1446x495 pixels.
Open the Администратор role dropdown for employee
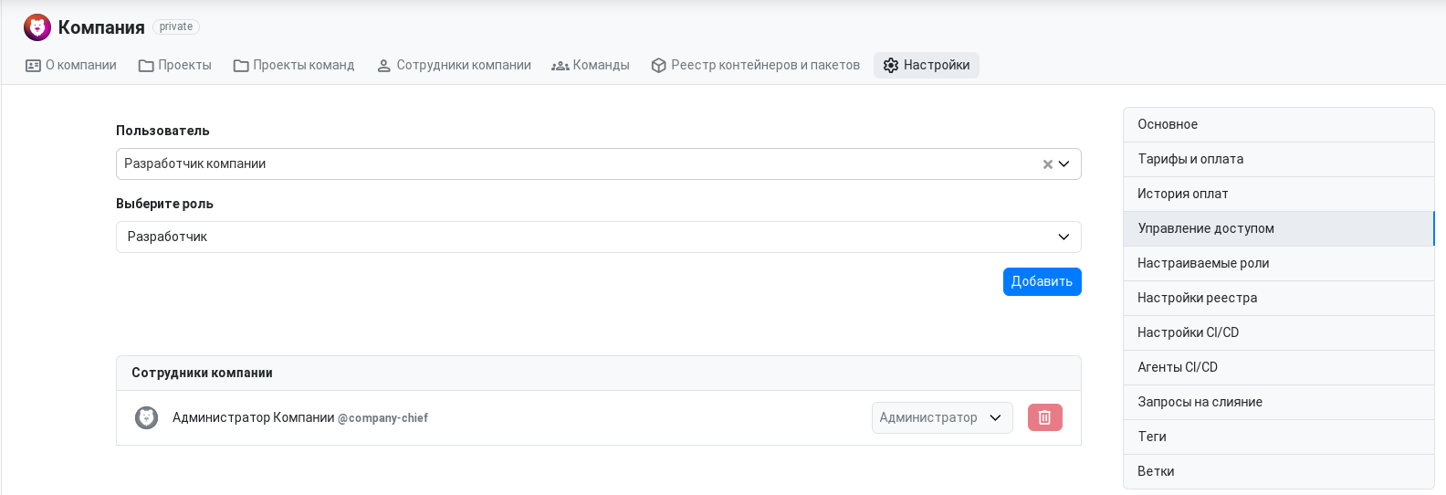[x=942, y=417]
